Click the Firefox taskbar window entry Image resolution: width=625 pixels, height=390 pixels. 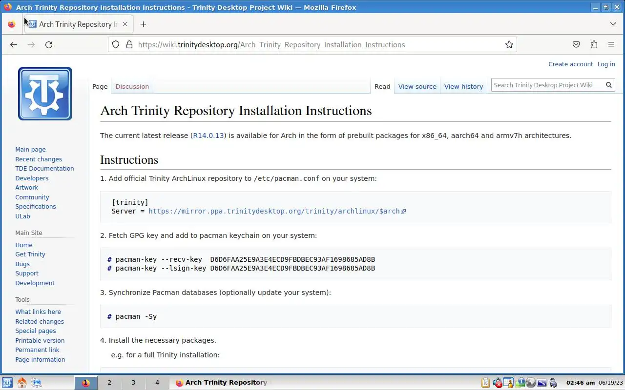click(222, 383)
